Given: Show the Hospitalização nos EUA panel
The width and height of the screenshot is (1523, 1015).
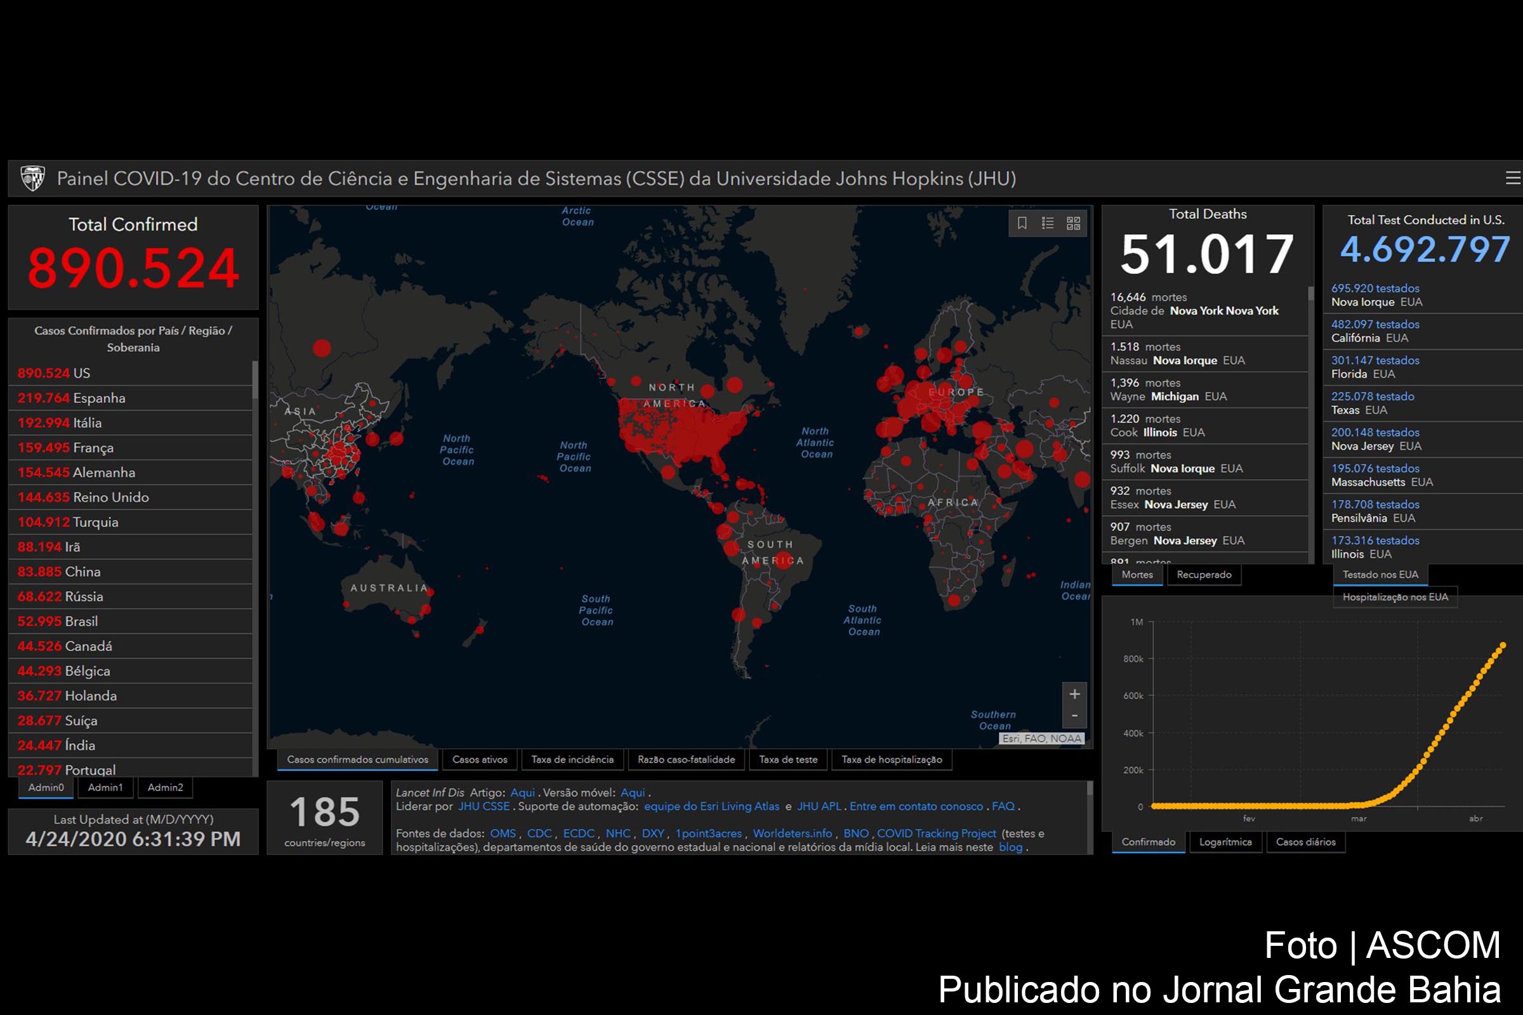Looking at the screenshot, I should 1395,598.
